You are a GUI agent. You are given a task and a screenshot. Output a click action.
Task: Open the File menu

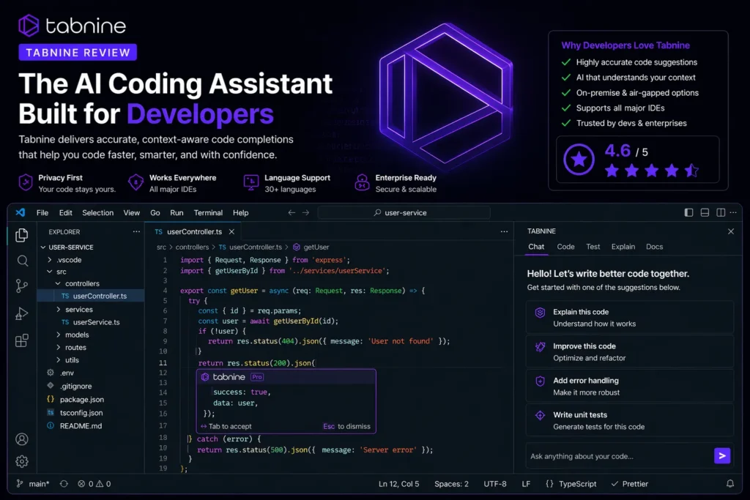click(42, 213)
